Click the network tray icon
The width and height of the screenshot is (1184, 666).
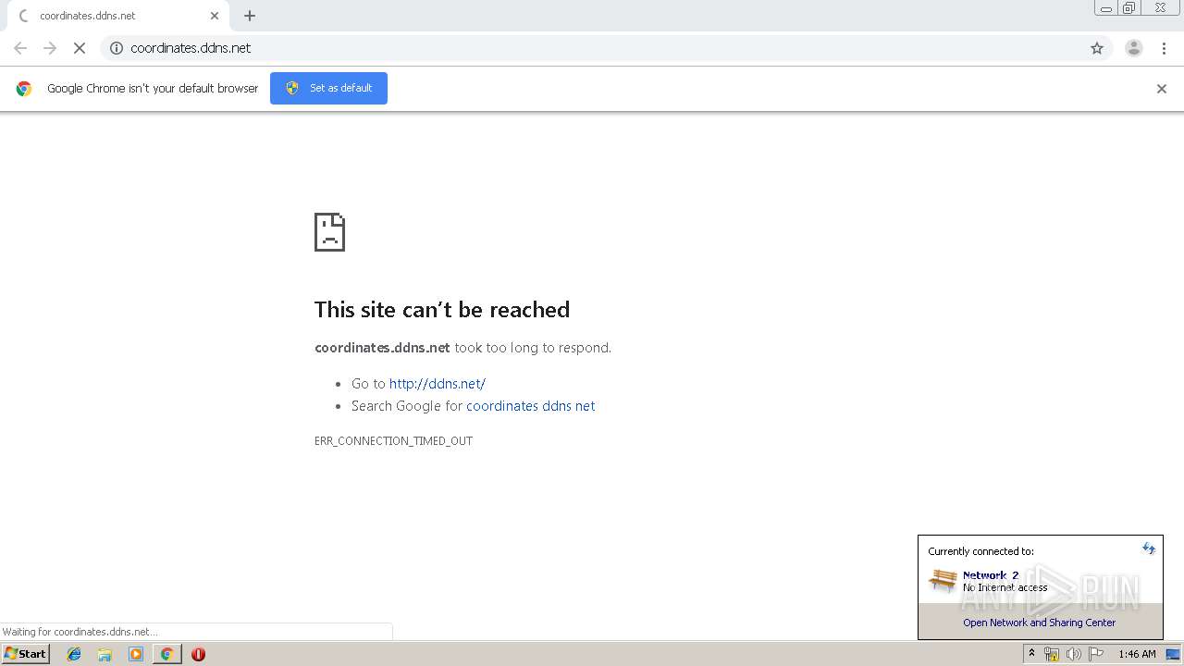click(x=1052, y=654)
